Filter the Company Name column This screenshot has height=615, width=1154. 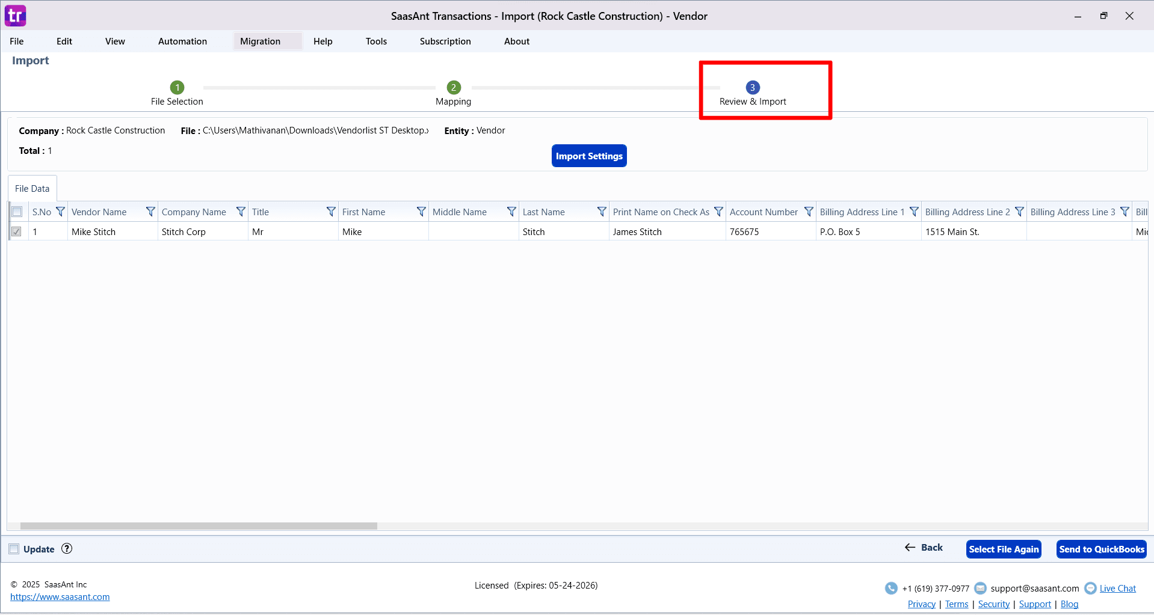tap(241, 212)
